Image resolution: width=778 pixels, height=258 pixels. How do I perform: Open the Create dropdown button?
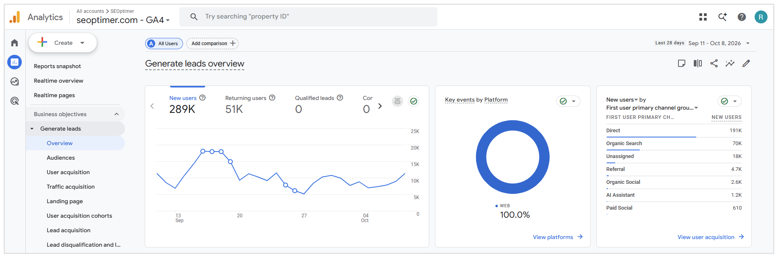62,43
